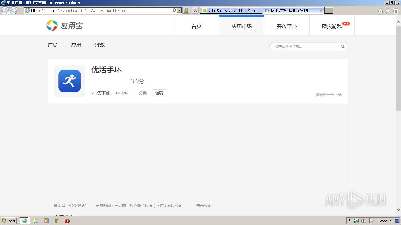Screen dimensions: 401x225
Task: Click the 应用宝 logo
Action: coord(65,26)
